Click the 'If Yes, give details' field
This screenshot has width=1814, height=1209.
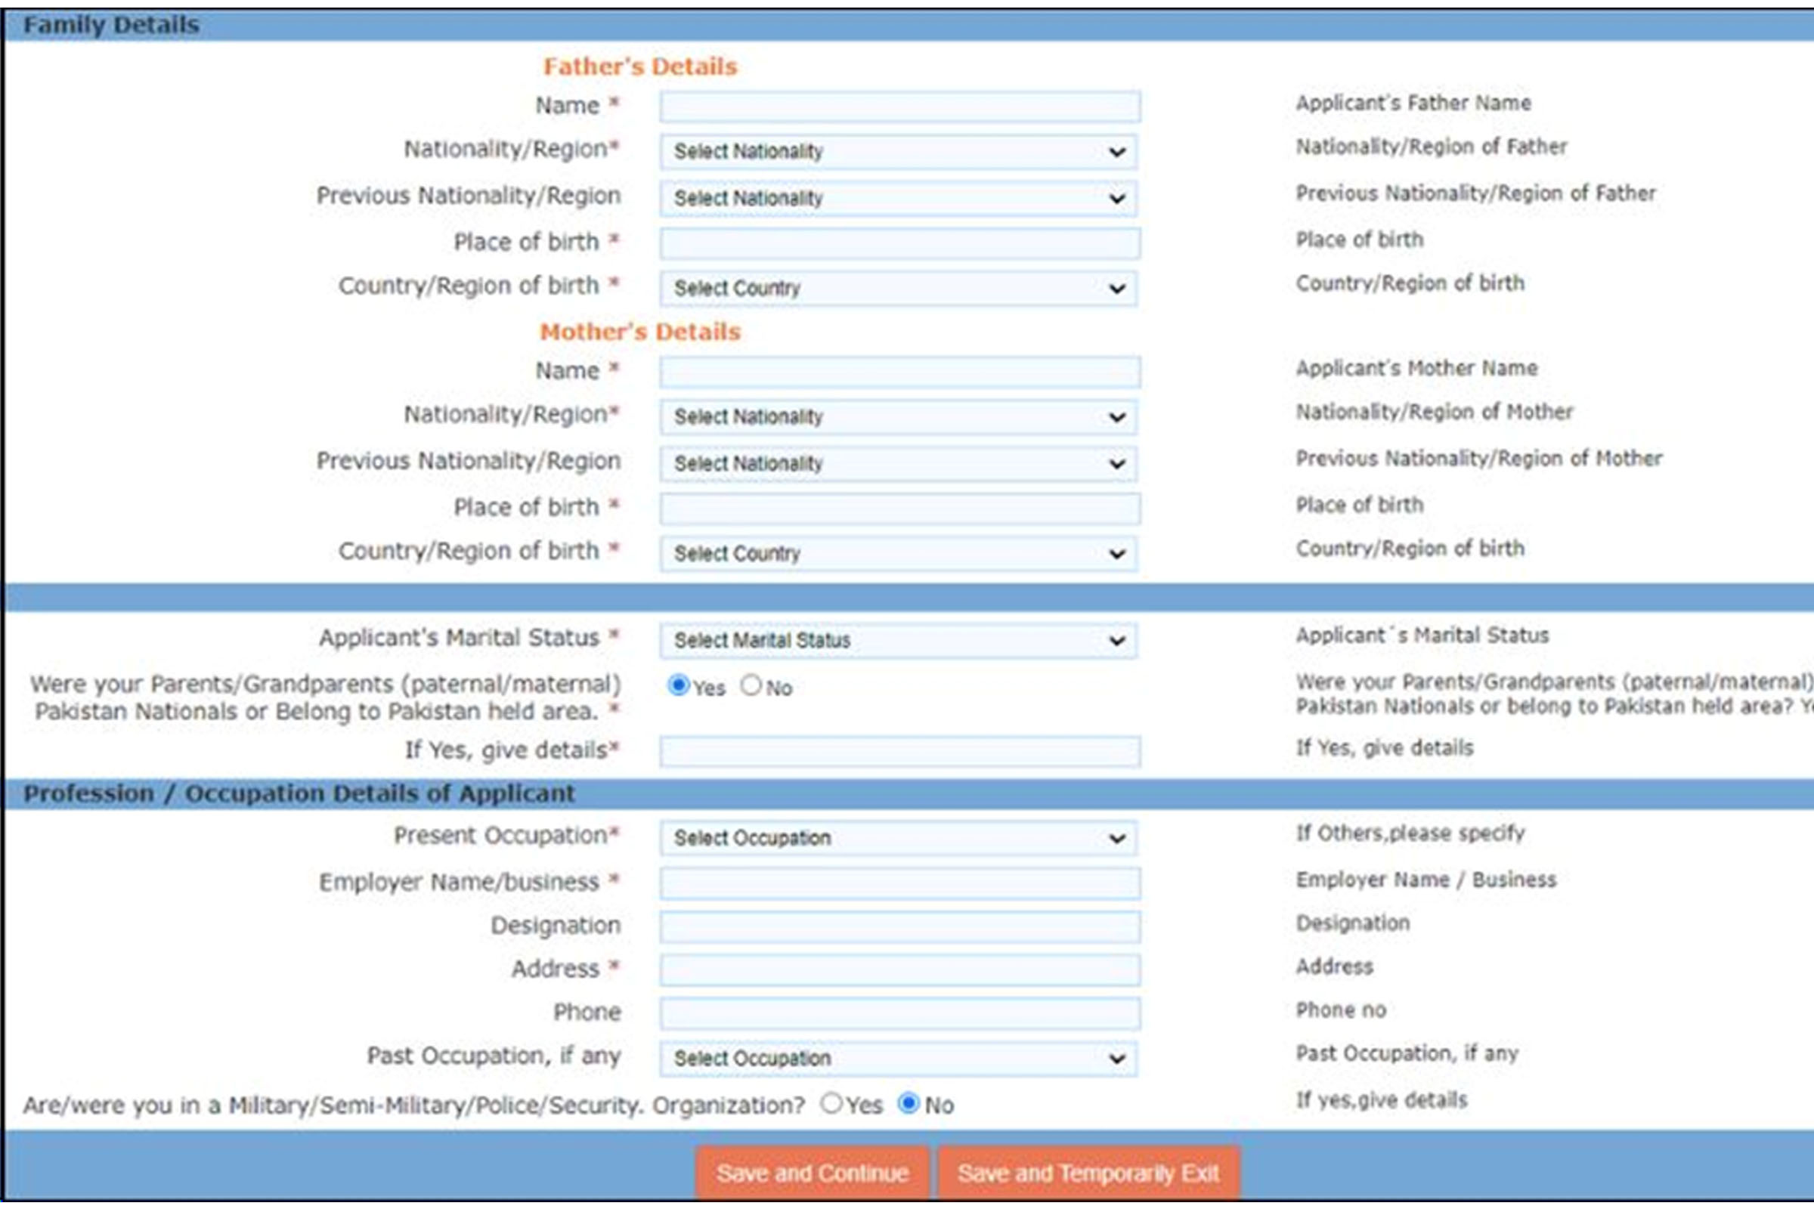click(x=899, y=751)
